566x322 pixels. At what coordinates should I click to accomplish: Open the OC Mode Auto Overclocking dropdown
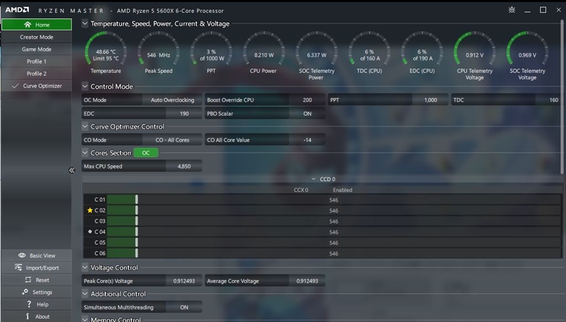[172, 100]
